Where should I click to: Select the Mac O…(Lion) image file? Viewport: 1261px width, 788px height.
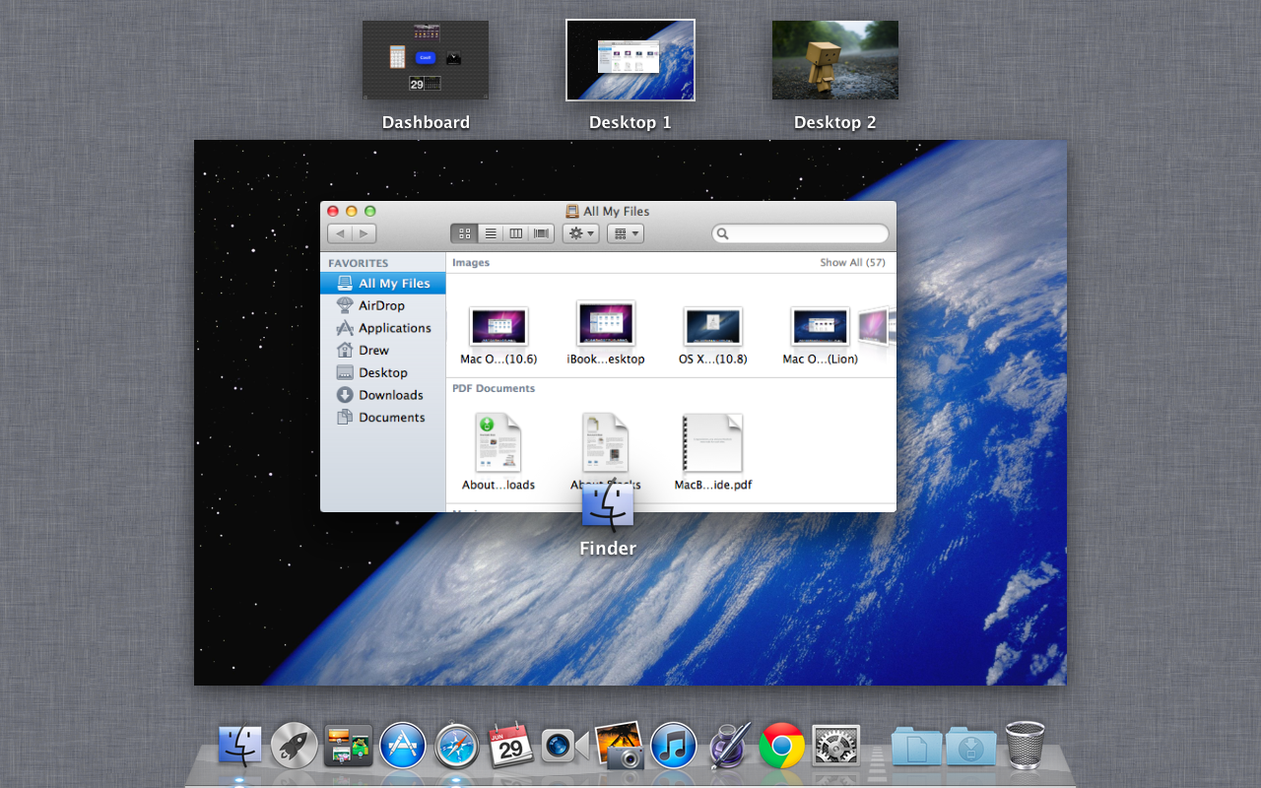(x=821, y=327)
